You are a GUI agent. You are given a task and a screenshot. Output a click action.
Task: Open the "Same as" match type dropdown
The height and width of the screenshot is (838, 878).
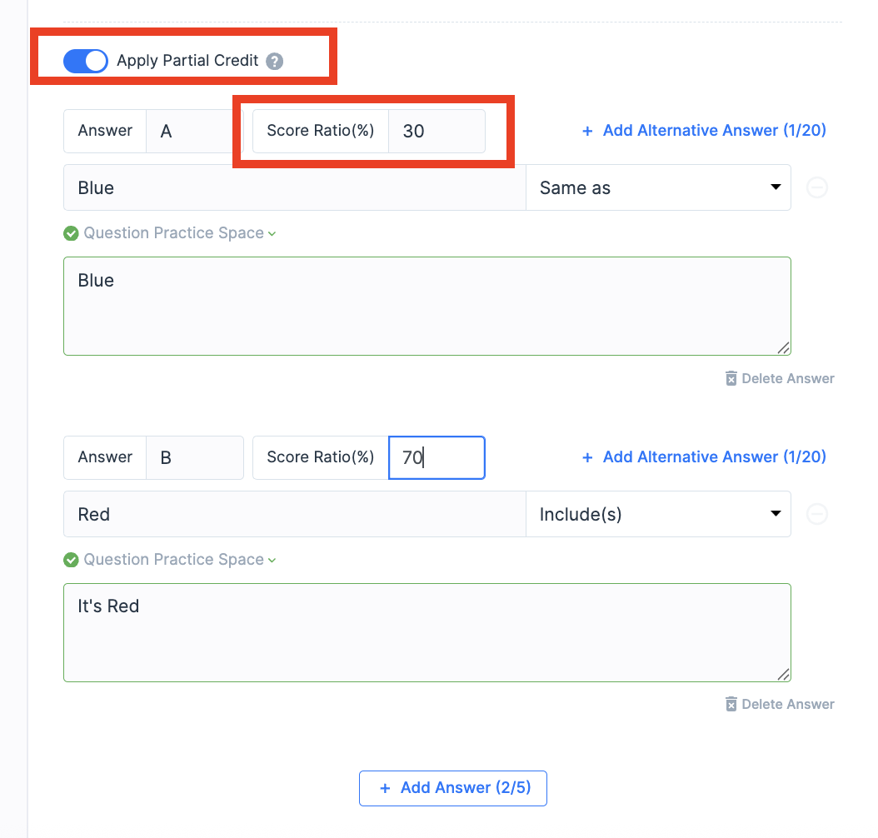658,187
